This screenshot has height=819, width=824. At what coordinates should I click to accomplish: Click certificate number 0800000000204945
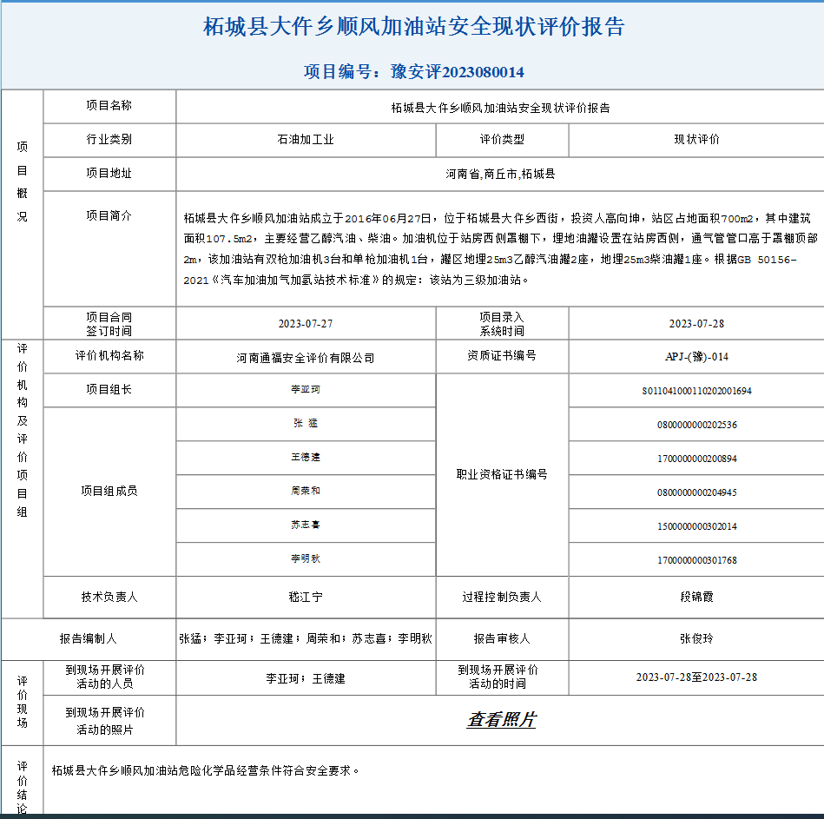(x=697, y=492)
